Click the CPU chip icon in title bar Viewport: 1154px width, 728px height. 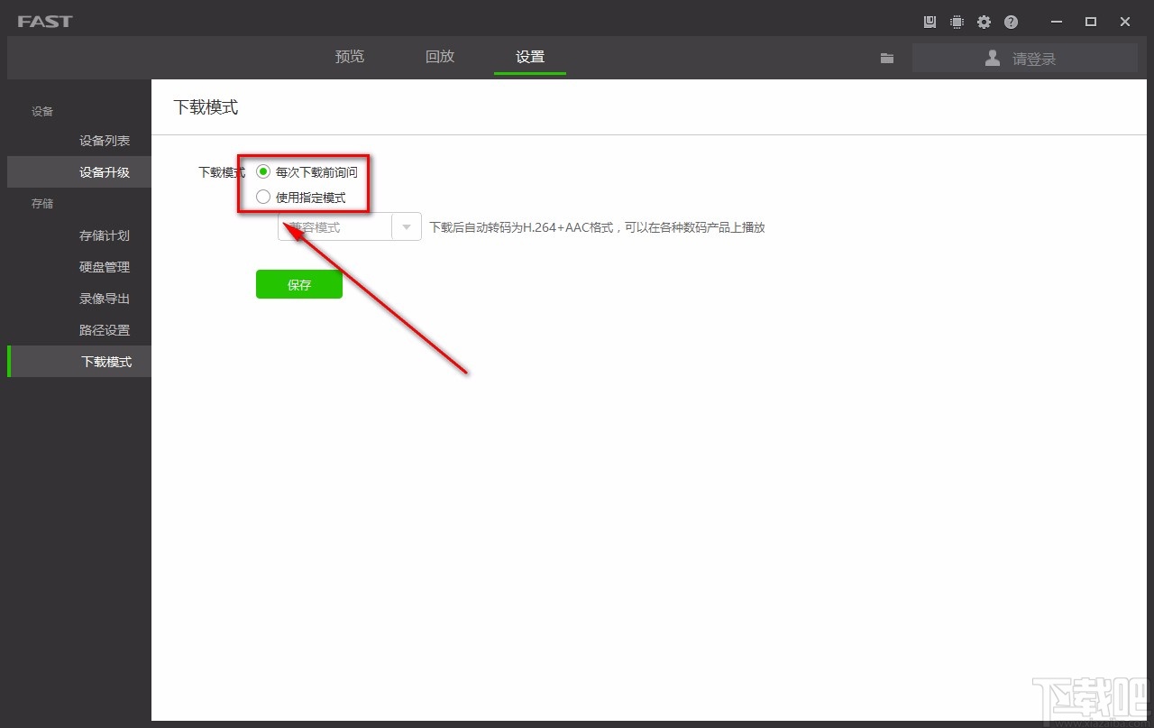957,22
